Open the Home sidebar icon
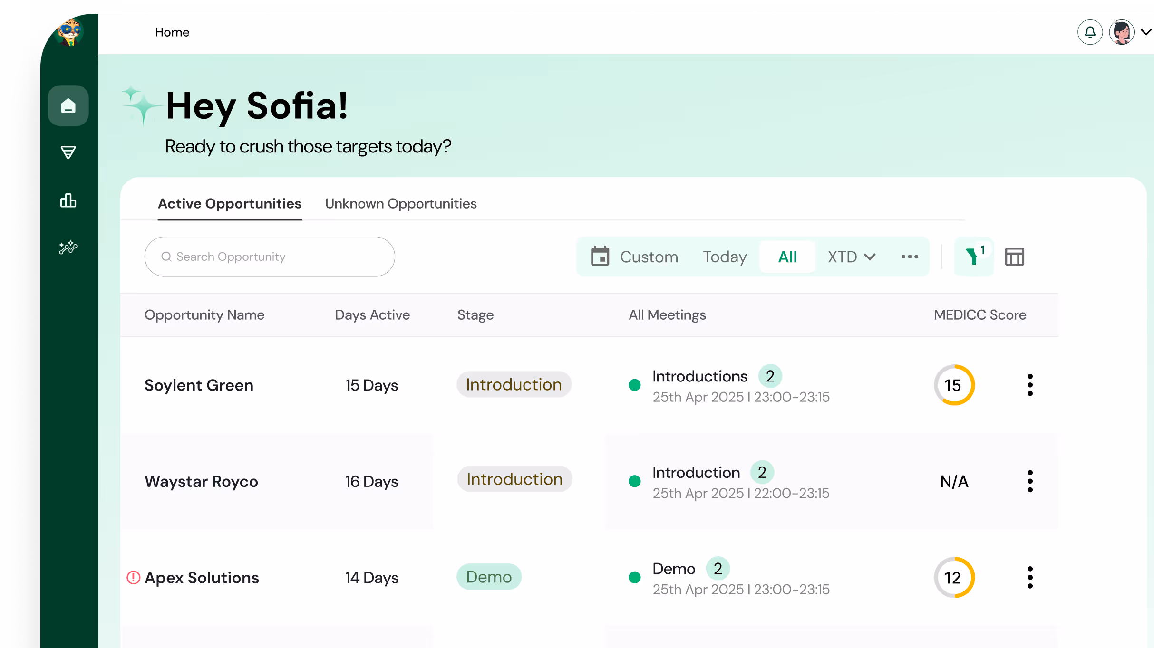 pyautogui.click(x=68, y=106)
